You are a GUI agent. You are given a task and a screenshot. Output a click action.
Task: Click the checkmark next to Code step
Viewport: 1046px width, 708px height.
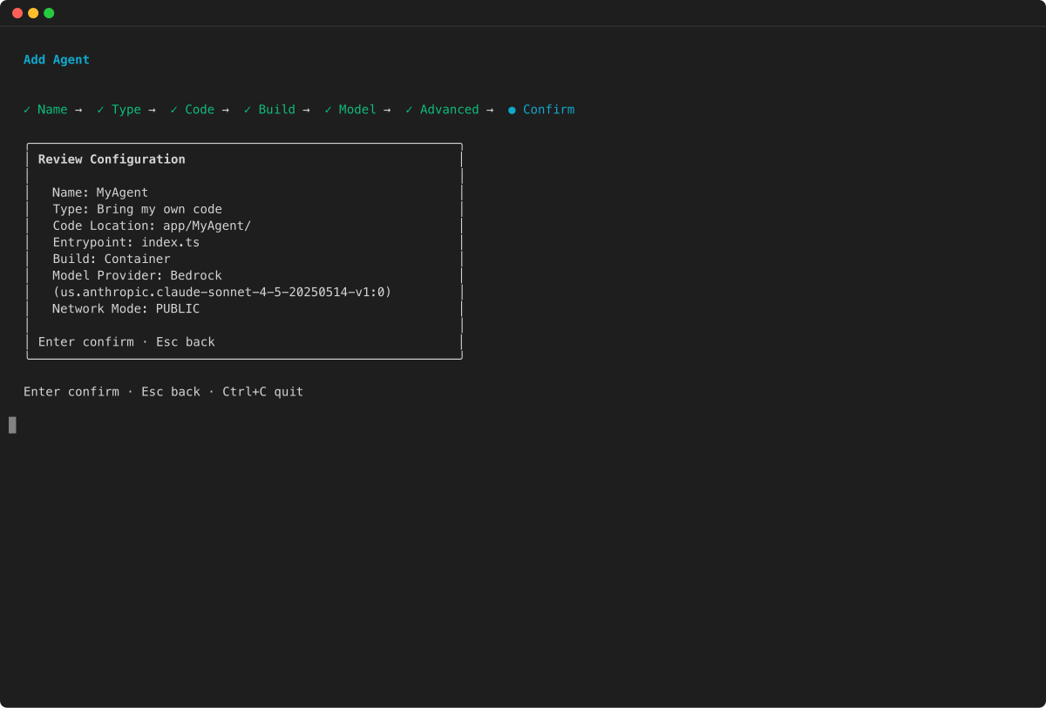174,110
